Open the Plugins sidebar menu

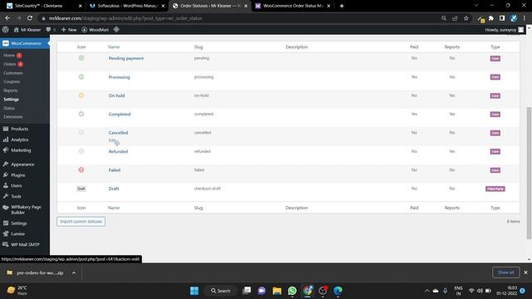click(18, 175)
